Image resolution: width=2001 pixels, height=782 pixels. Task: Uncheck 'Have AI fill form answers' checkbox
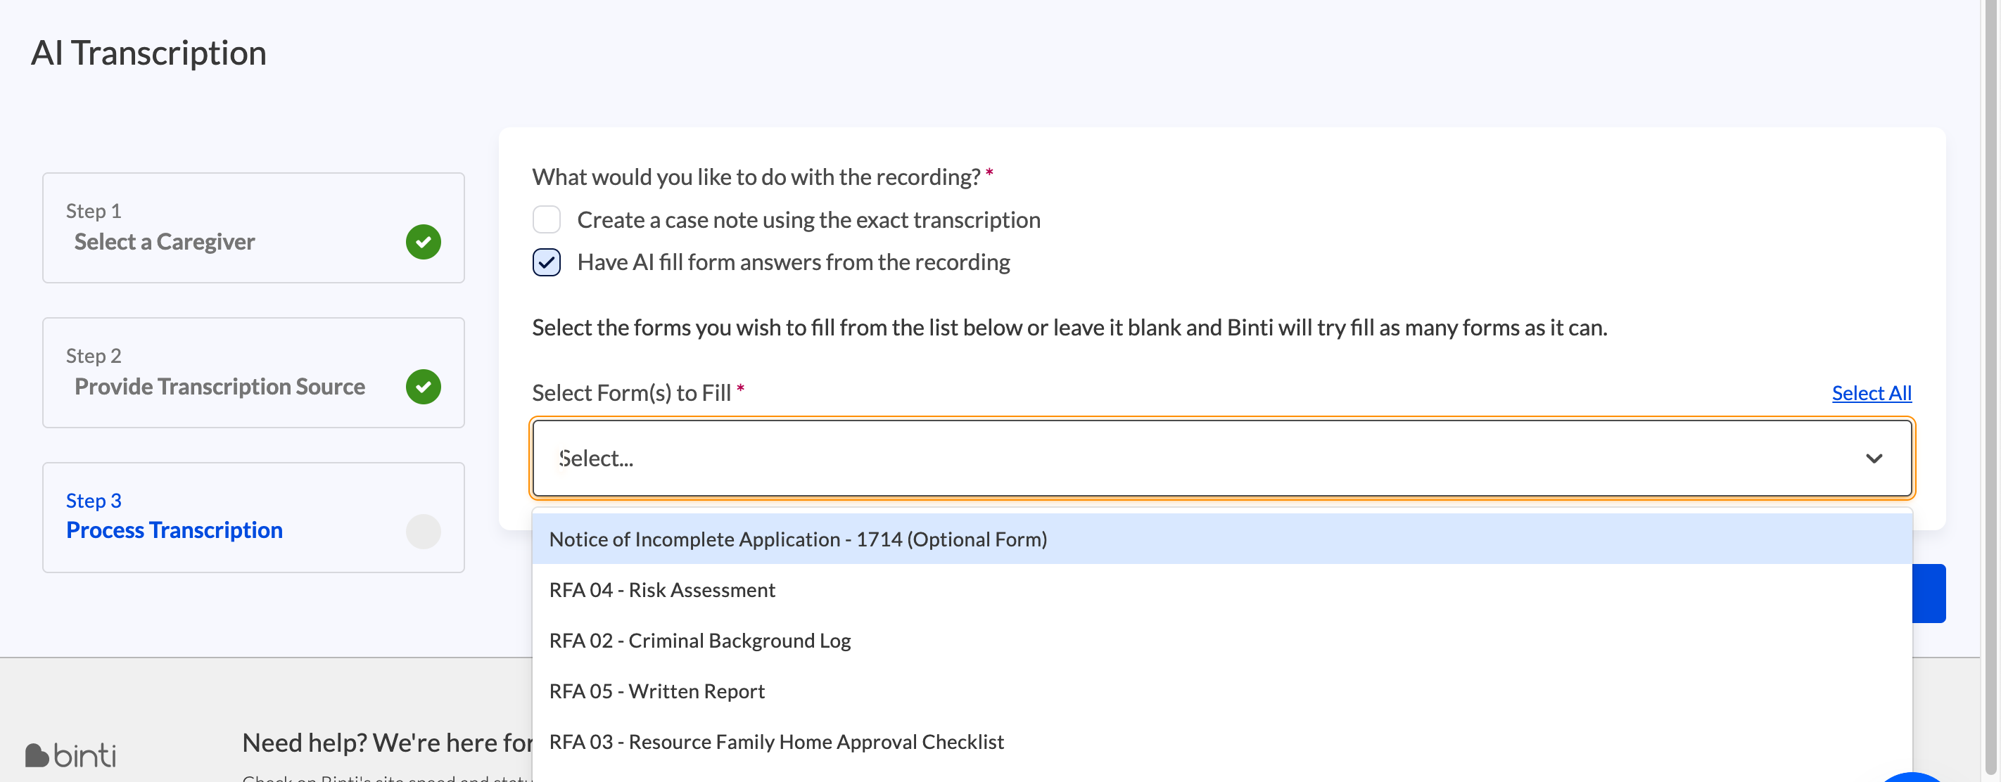(x=546, y=262)
